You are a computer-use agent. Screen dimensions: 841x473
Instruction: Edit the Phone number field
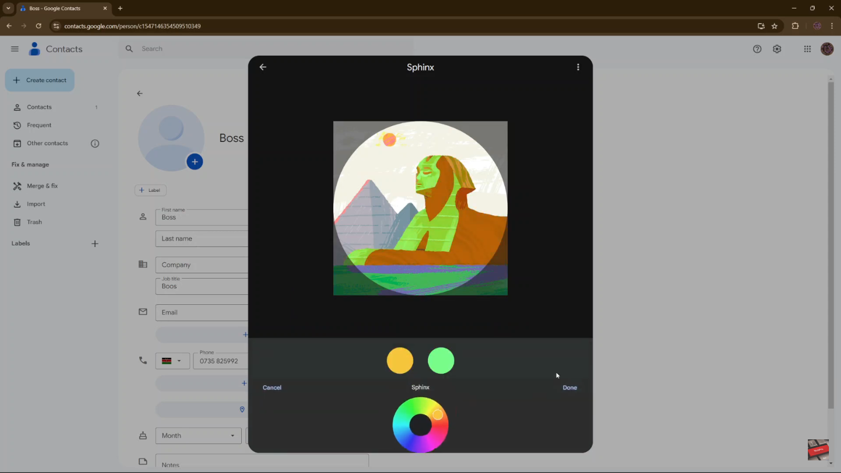(x=221, y=361)
